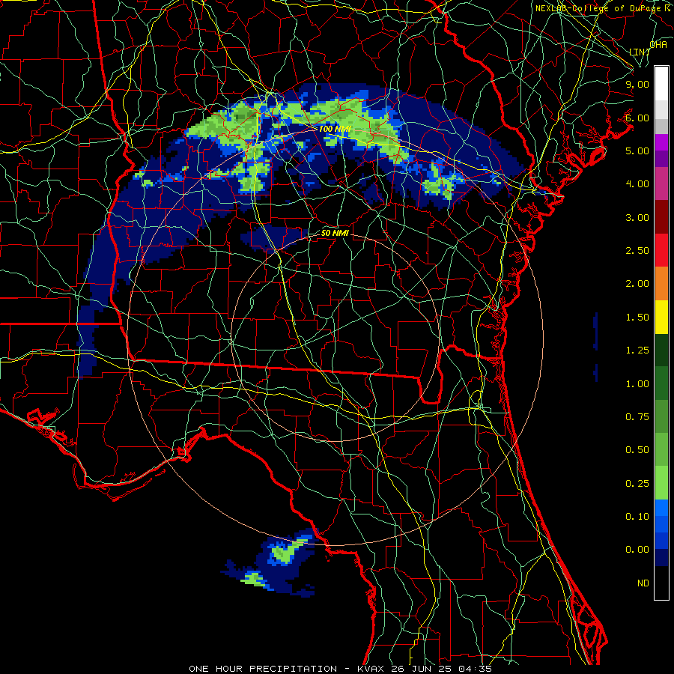Screen dimensions: 674x674
Task: Click the white 9.00 inch legend swatch
Action: pyautogui.click(x=661, y=84)
